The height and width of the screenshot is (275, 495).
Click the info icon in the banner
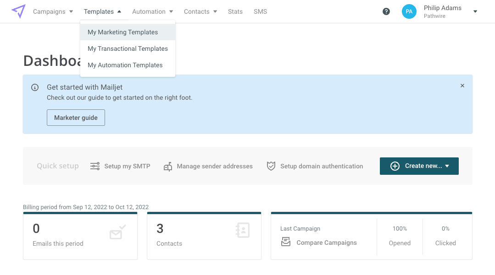click(x=35, y=87)
